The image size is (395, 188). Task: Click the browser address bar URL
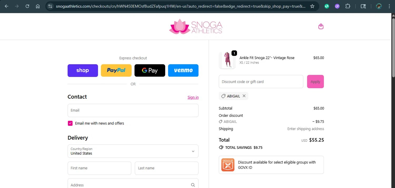tap(181, 6)
